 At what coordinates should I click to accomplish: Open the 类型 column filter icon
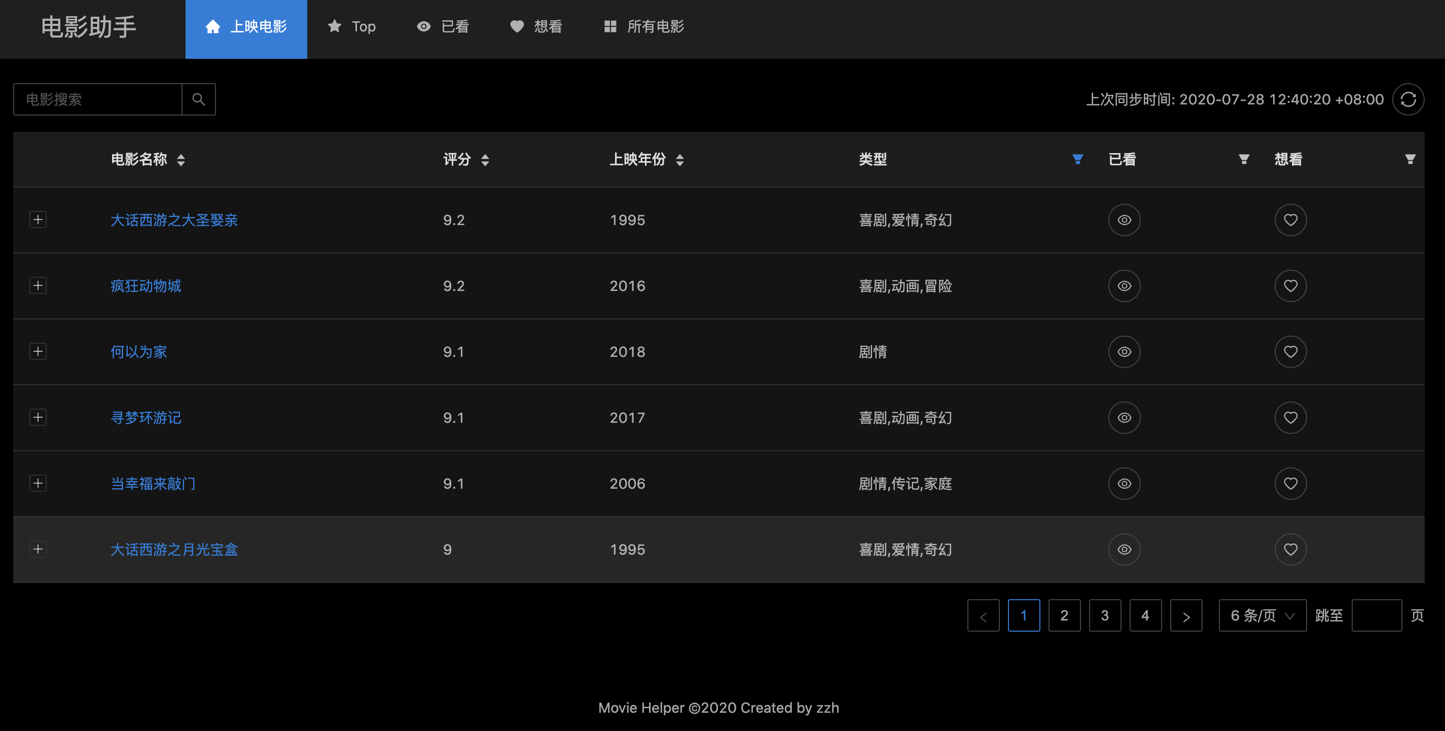[x=1077, y=159]
